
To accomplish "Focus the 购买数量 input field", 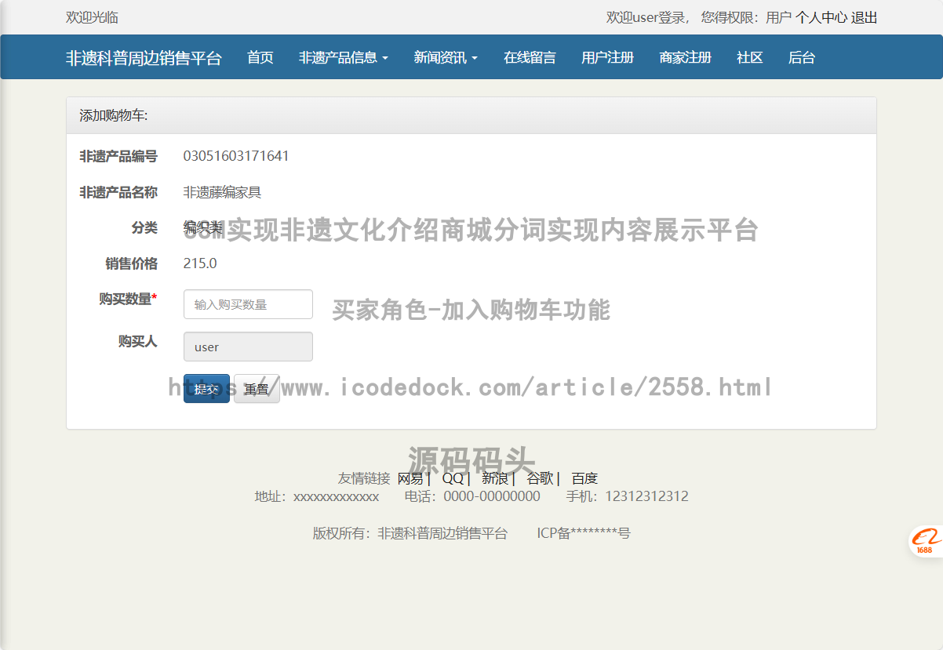I will click(248, 304).
